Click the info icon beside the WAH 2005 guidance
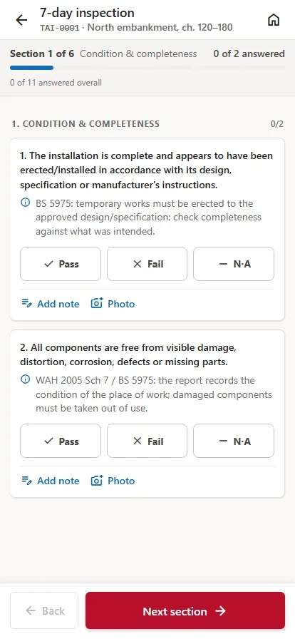295x639 pixels. click(25, 380)
